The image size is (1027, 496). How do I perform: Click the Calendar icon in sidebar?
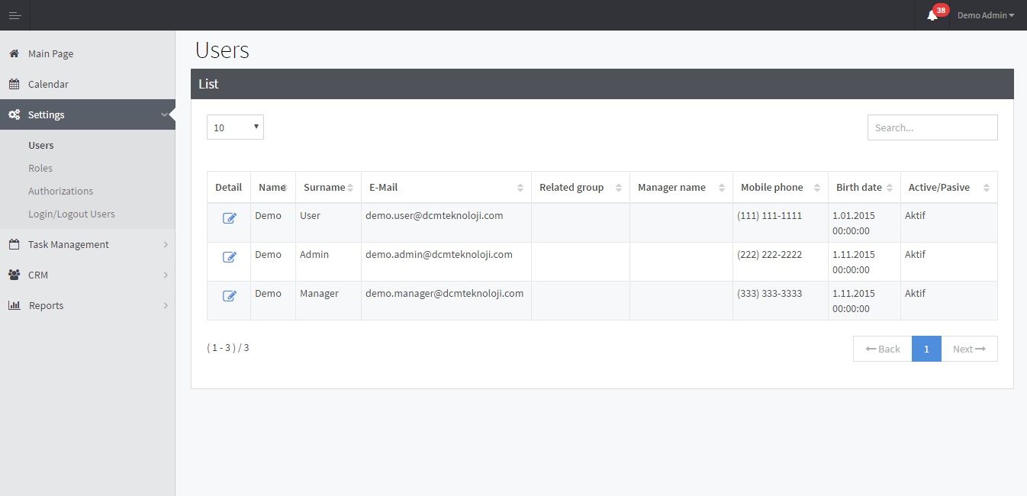(x=14, y=84)
